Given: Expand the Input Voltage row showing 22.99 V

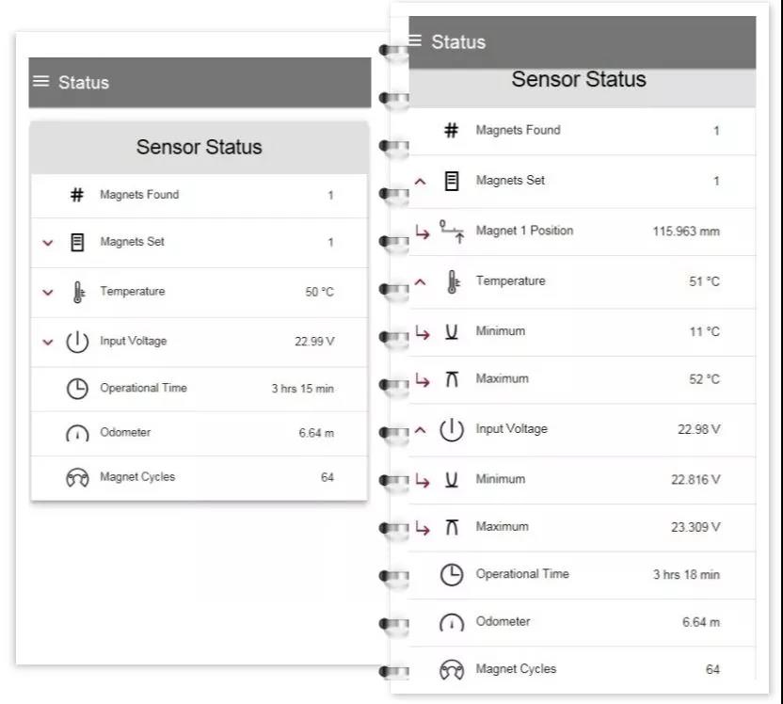Looking at the screenshot, I should [x=48, y=342].
